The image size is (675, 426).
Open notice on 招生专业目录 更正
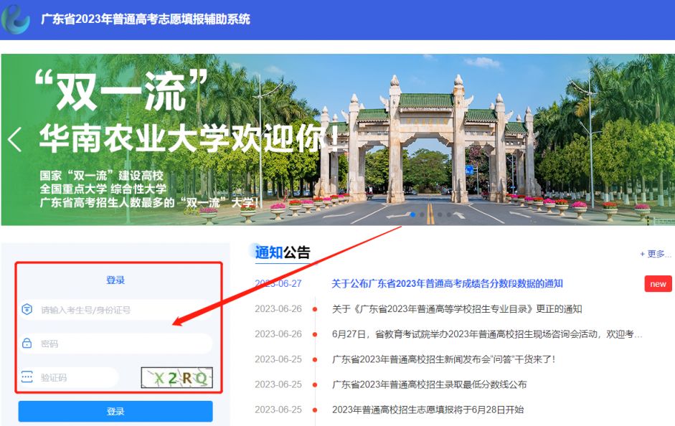(457, 309)
